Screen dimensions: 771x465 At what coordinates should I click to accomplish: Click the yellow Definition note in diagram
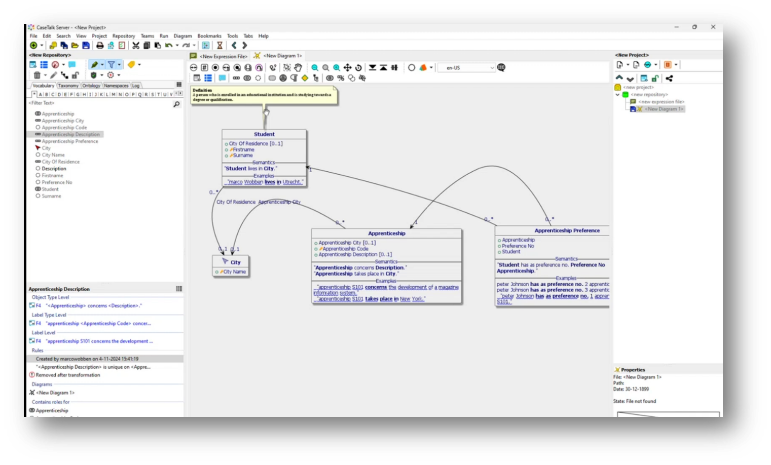click(x=264, y=95)
